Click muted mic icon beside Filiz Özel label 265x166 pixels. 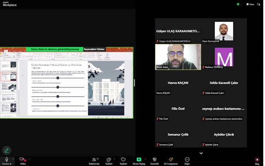157,119
